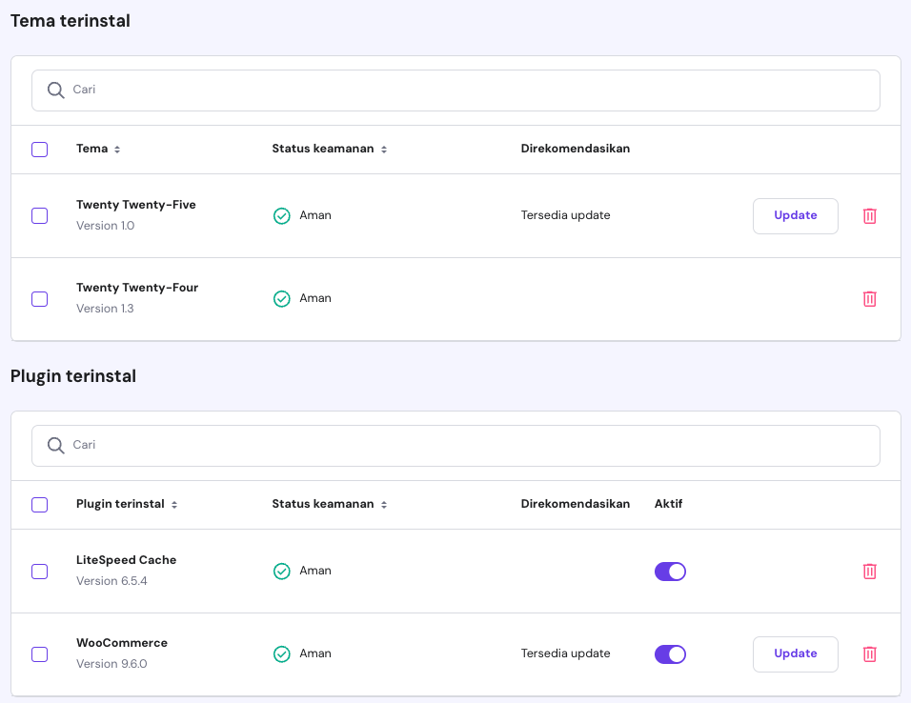The image size is (911, 703).
Task: Remove LiteSpeed Cache using the trash icon
Action: point(869,571)
